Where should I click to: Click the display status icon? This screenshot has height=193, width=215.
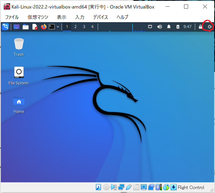click(x=144, y=187)
